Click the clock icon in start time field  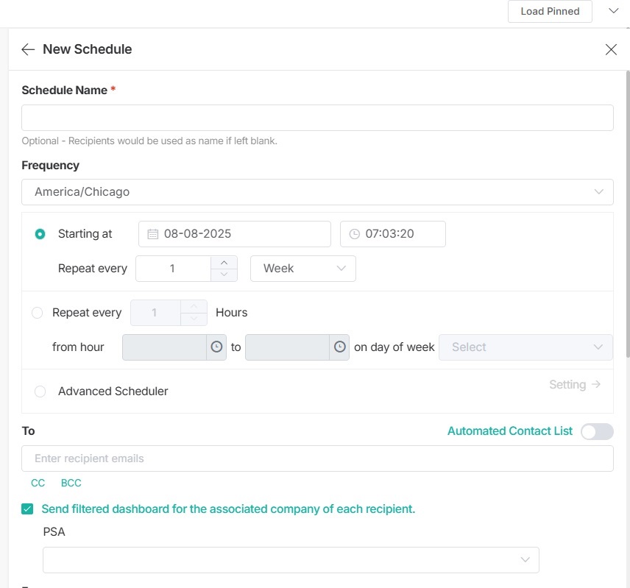pyautogui.click(x=355, y=234)
